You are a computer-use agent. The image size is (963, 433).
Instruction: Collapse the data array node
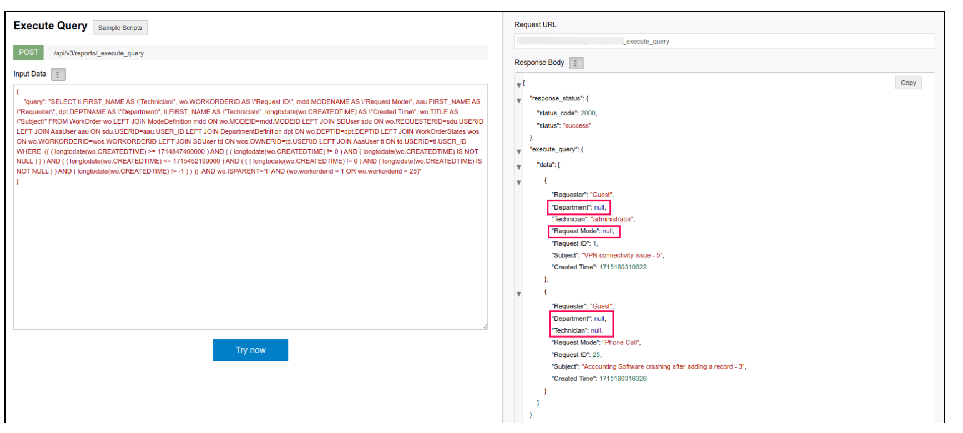(519, 167)
